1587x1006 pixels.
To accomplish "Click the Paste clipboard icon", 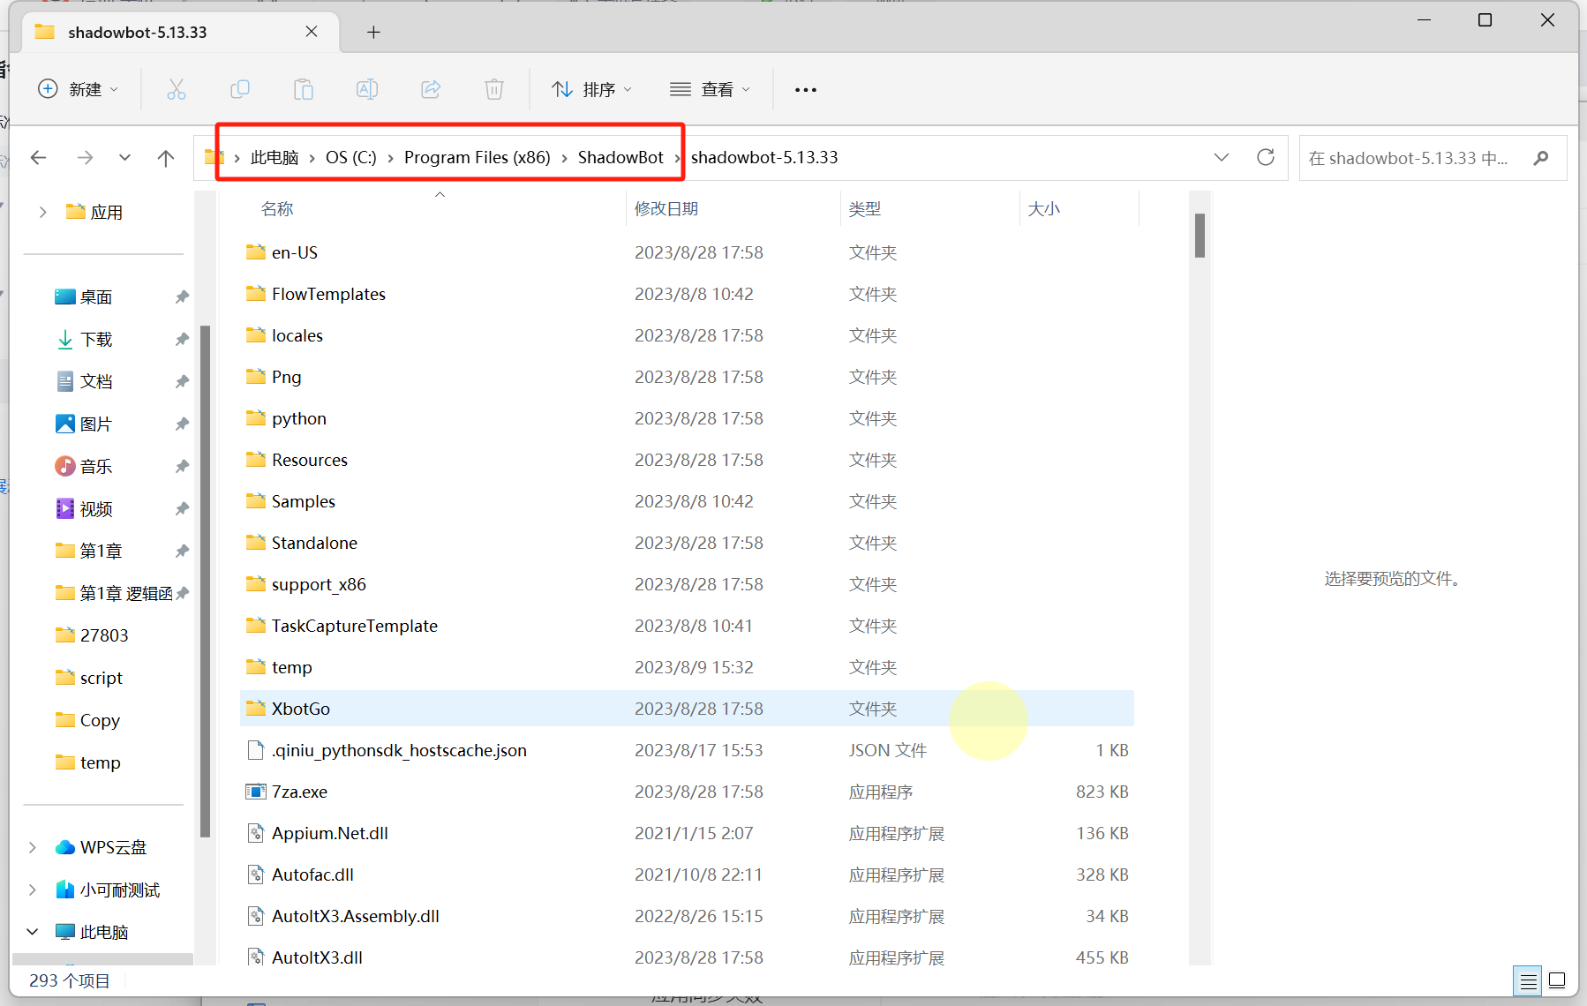I will 304,89.
